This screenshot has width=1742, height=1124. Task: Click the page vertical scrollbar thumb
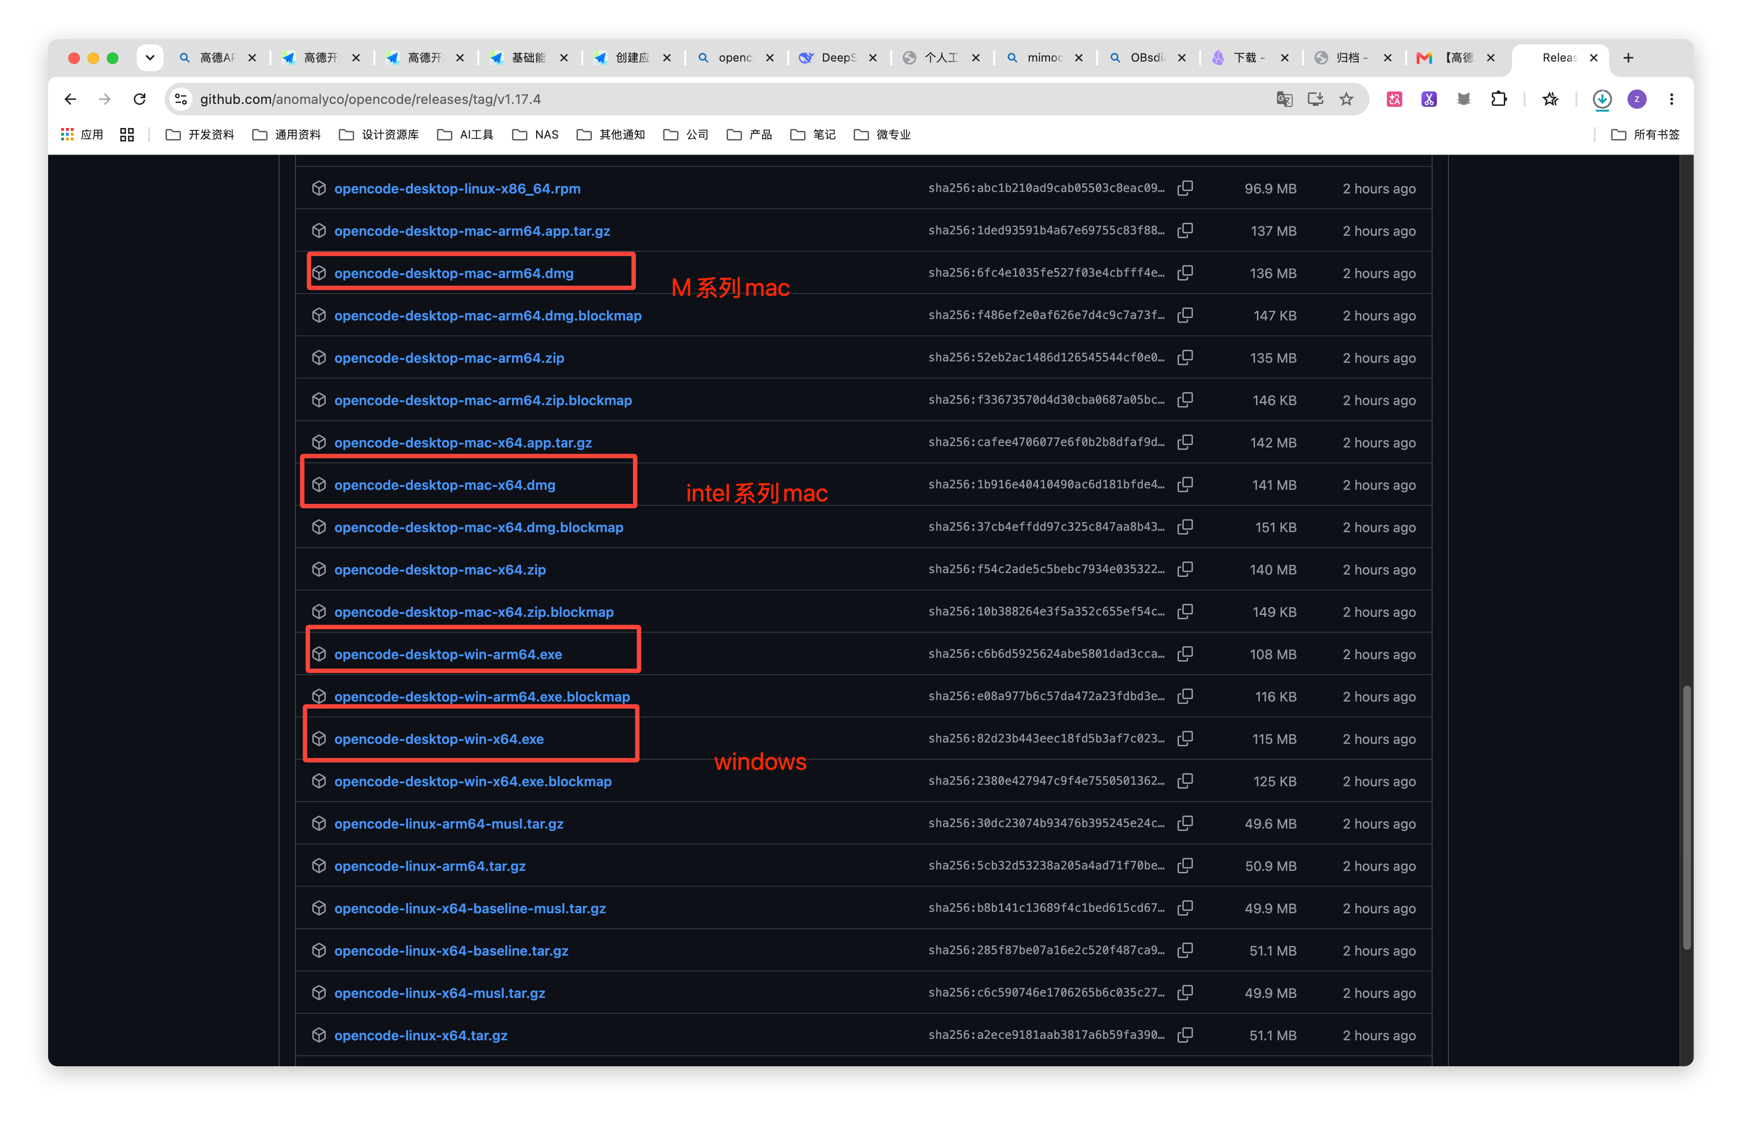[1686, 817]
